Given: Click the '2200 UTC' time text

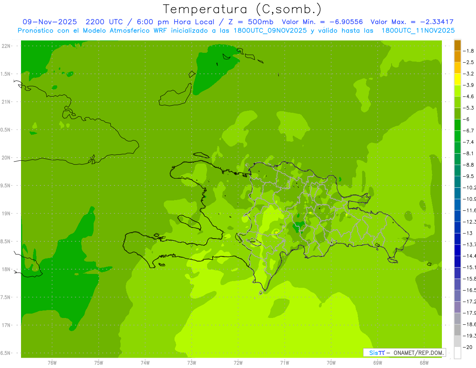Looking at the screenshot, I should [105, 22].
